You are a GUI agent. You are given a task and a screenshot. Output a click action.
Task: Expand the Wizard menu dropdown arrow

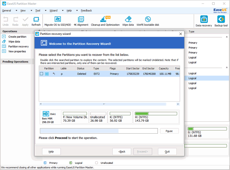click(x=62, y=11)
